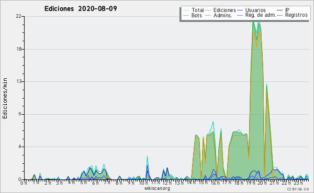Click the '5 h' x-axis tick label
Image resolution: width=314 pixels, height=193 pixels.
tap(84, 183)
